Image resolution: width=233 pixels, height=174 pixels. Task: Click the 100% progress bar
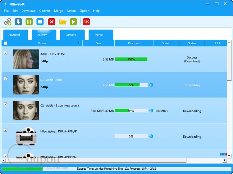[x=131, y=59]
